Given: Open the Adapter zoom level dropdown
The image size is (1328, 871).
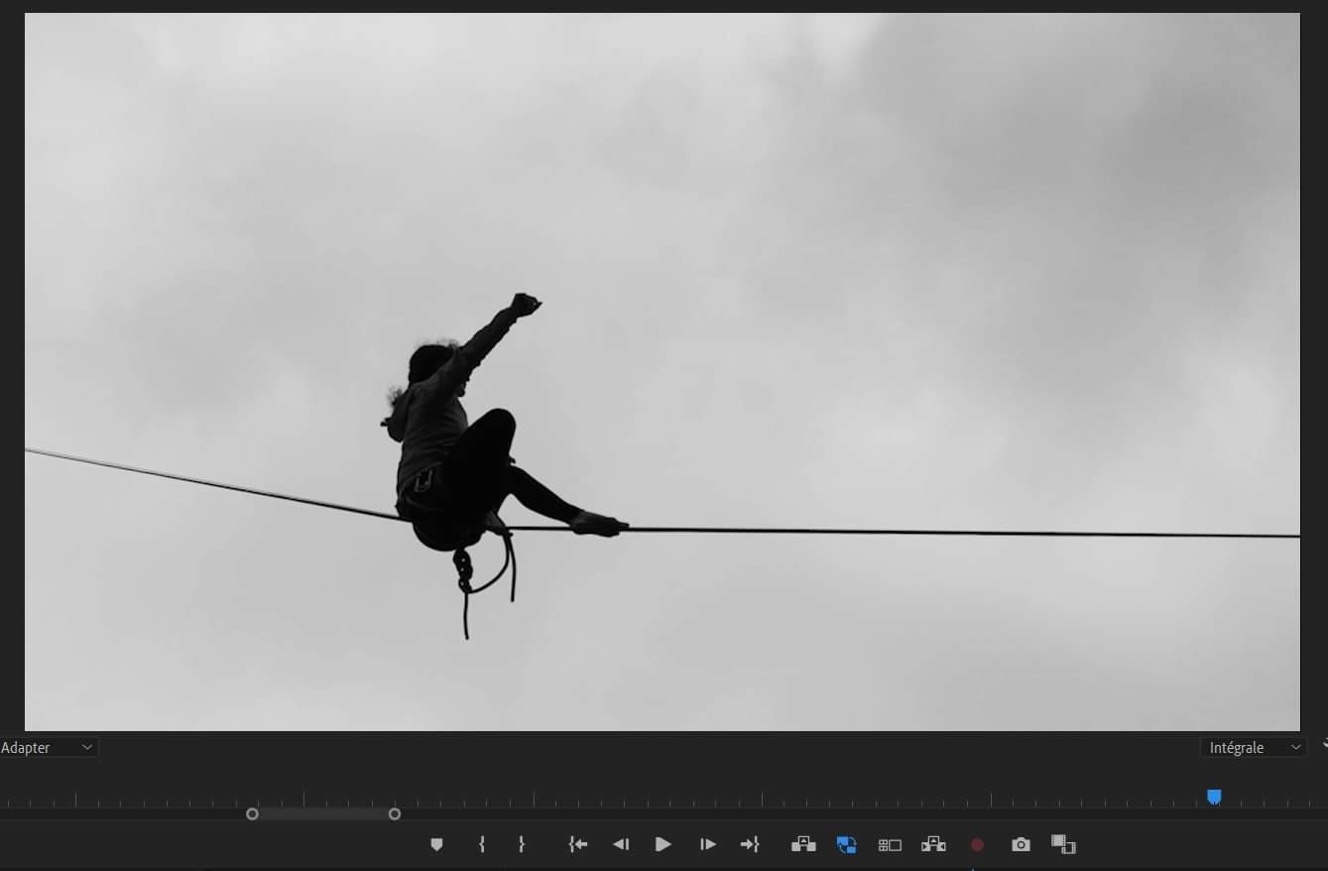Looking at the screenshot, I should coord(48,748).
